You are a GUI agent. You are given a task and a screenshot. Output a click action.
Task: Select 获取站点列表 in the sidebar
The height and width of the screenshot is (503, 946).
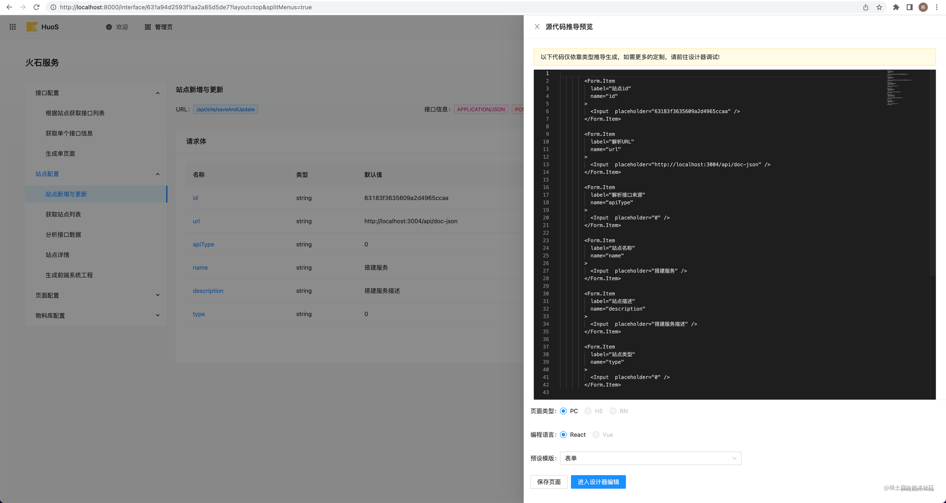click(x=63, y=214)
